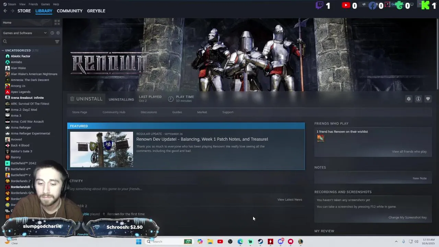Click the Uninstall button
Screen dimensions: 439x247
pyautogui.click(x=86, y=99)
